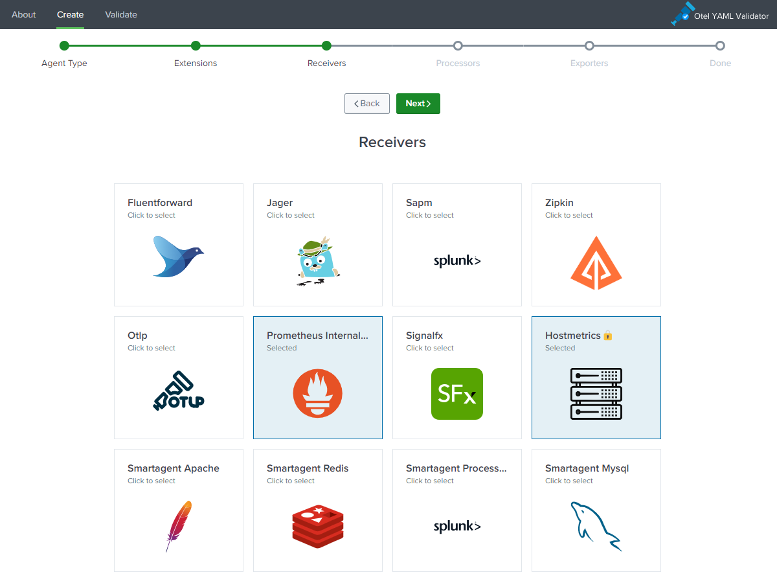This screenshot has height=583, width=777.
Task: Select the Smartagent Redis card title
Action: [x=308, y=469]
